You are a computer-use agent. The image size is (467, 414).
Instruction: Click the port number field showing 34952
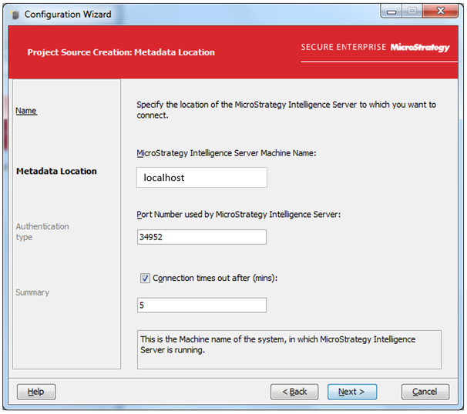tap(201, 237)
